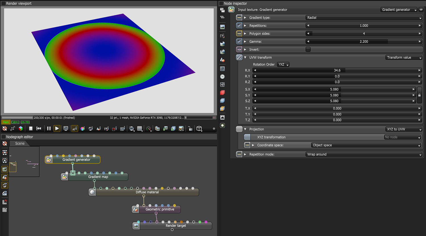Select the red render region picker

click(114, 128)
